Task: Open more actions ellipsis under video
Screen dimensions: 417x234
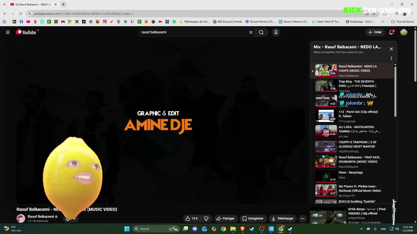Action: pos(302,218)
